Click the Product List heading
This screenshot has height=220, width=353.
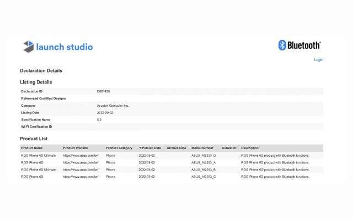coord(34,139)
